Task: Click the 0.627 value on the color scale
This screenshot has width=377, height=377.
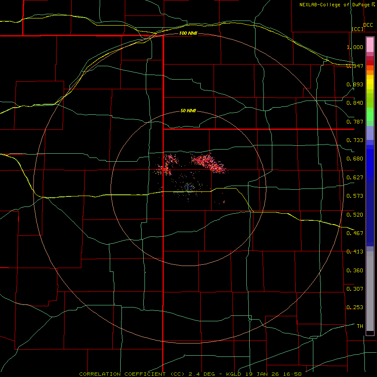Action: [355, 178]
